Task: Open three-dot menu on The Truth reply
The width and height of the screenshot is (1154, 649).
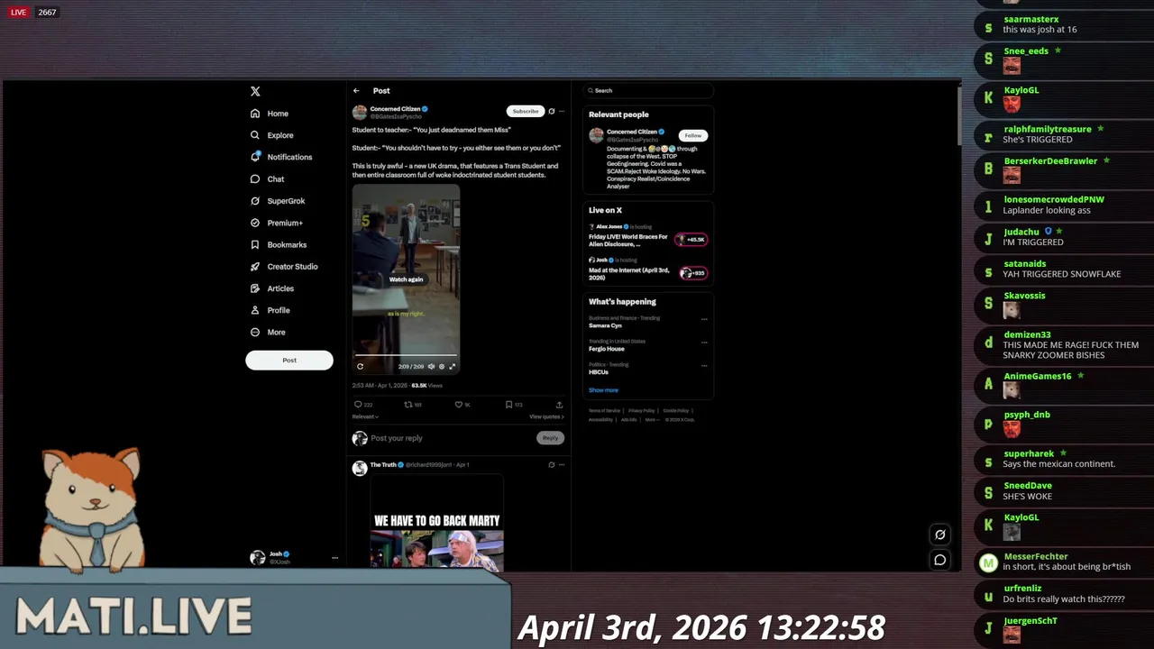Action: pos(562,465)
